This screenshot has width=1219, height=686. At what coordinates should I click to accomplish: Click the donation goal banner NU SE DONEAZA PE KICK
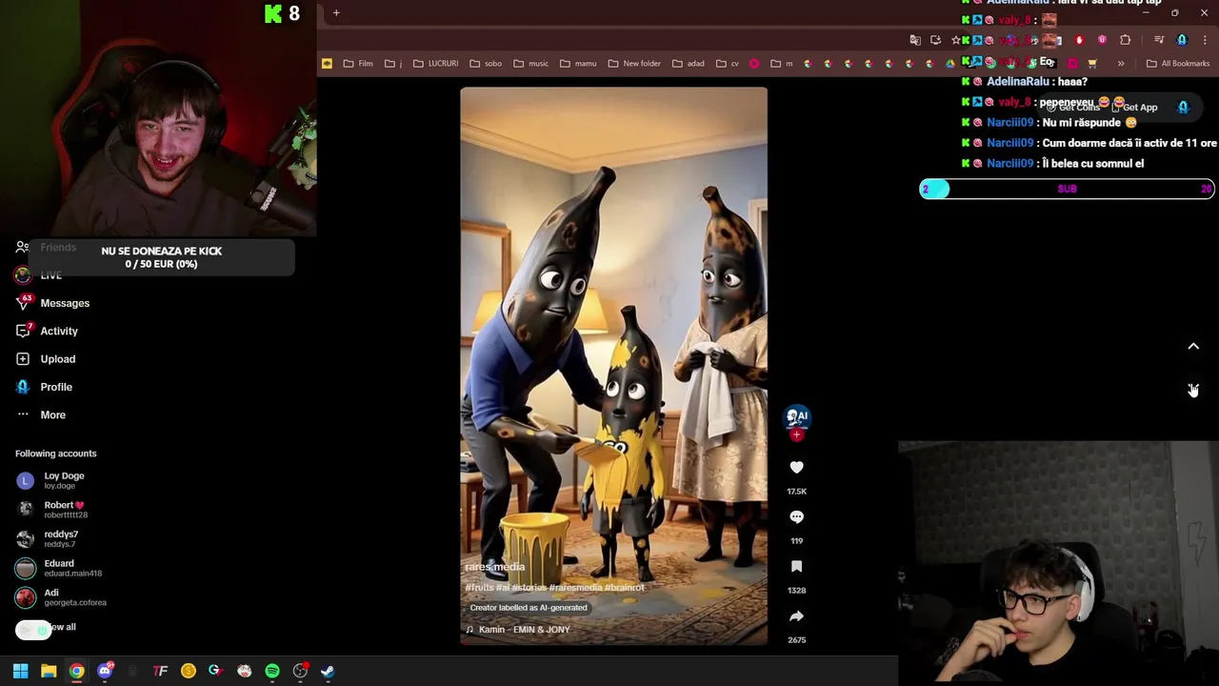[161, 257]
